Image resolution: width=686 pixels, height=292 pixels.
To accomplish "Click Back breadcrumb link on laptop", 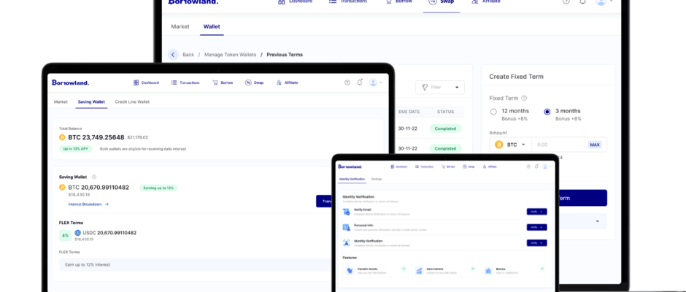I will click(x=188, y=55).
